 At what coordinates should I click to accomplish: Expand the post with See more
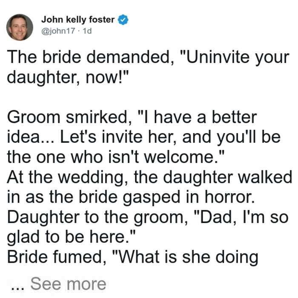coord(68,284)
